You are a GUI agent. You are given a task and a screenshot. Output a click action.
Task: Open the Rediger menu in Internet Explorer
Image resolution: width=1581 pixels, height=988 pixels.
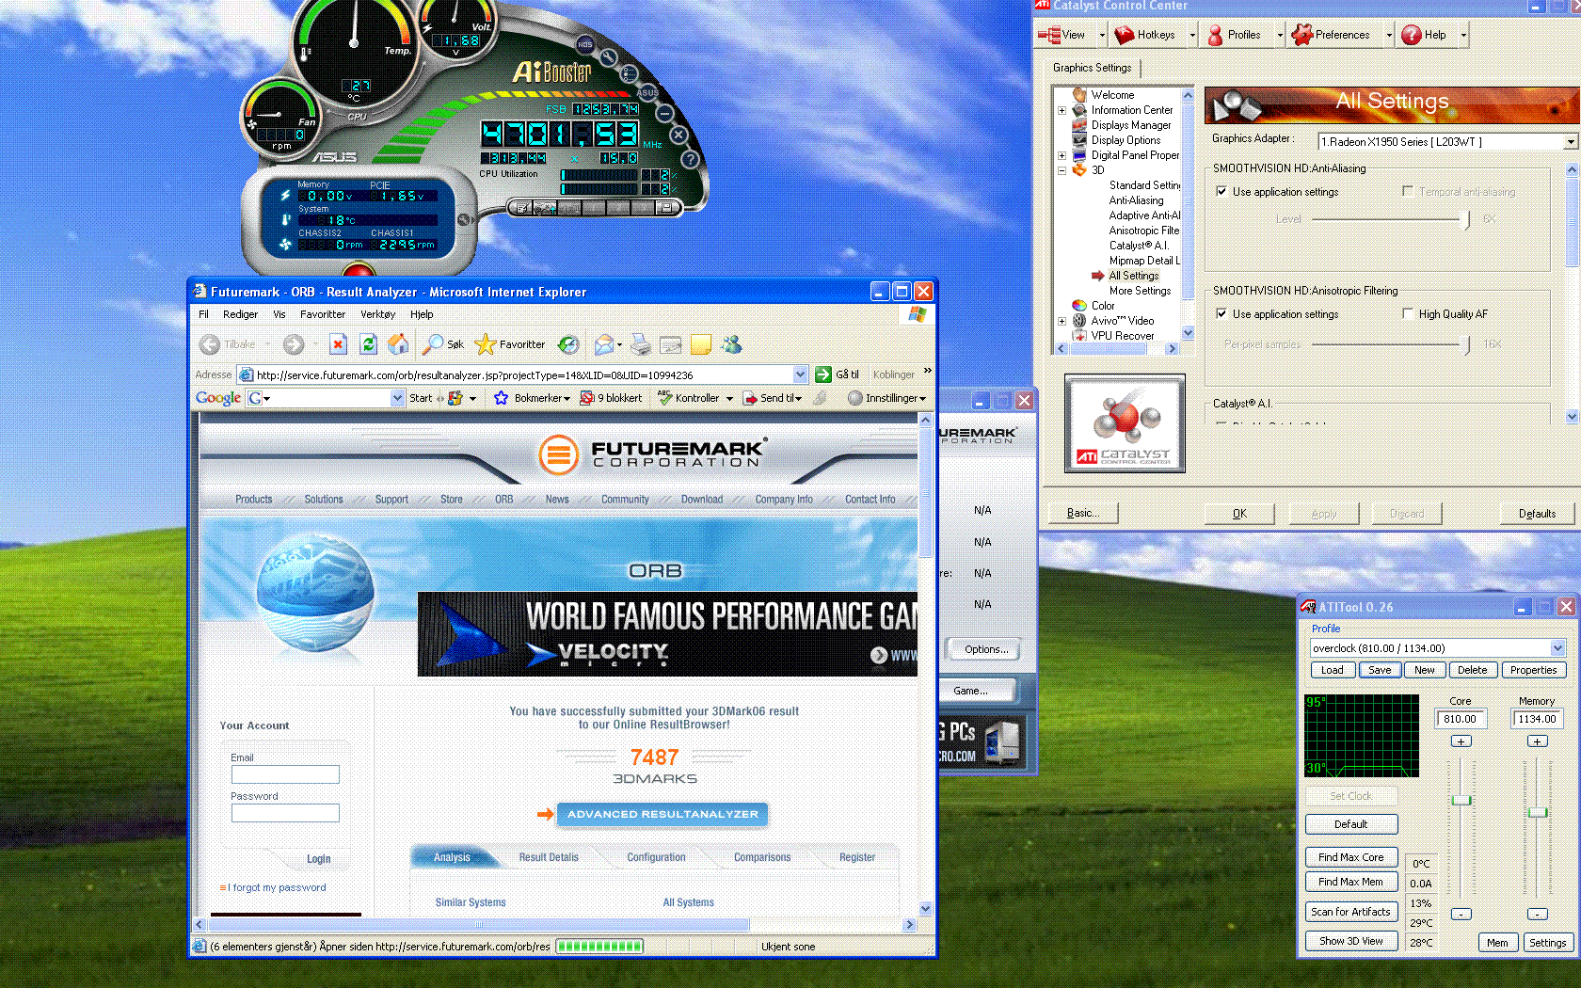point(240,314)
